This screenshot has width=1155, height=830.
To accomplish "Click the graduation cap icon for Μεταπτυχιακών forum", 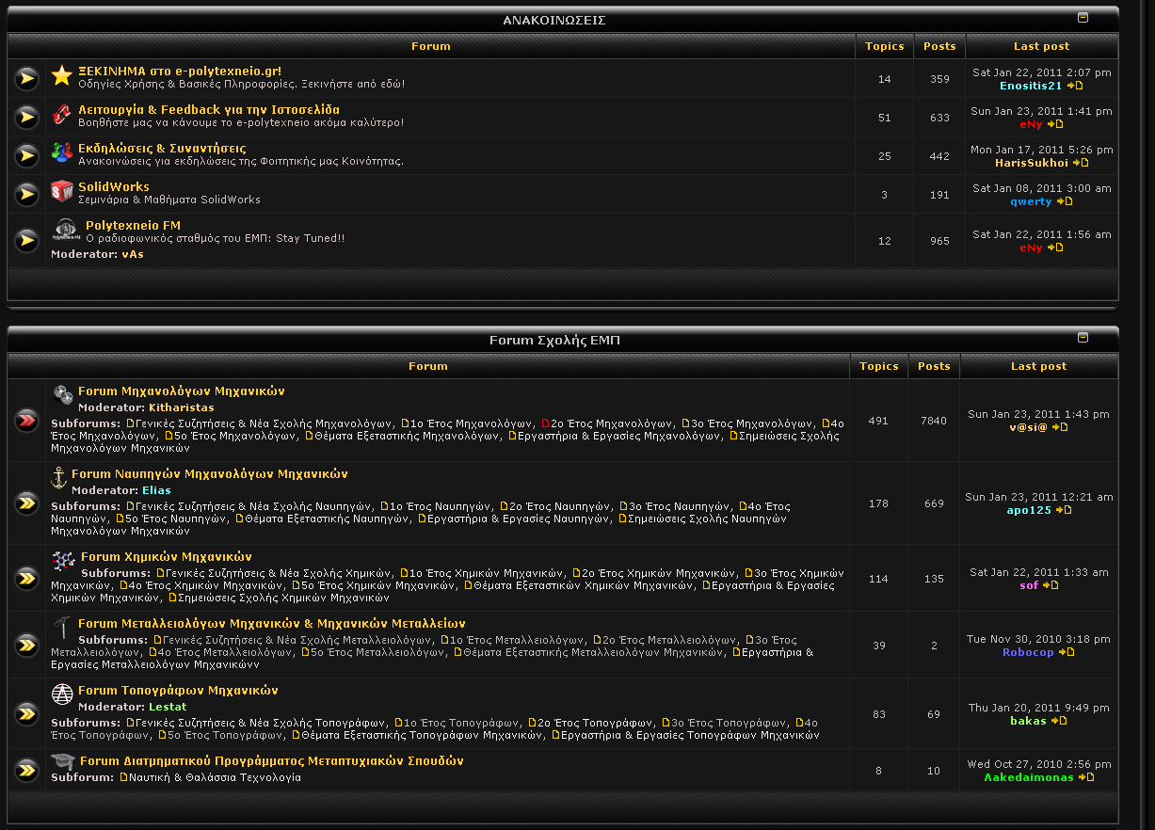I will click(62, 762).
